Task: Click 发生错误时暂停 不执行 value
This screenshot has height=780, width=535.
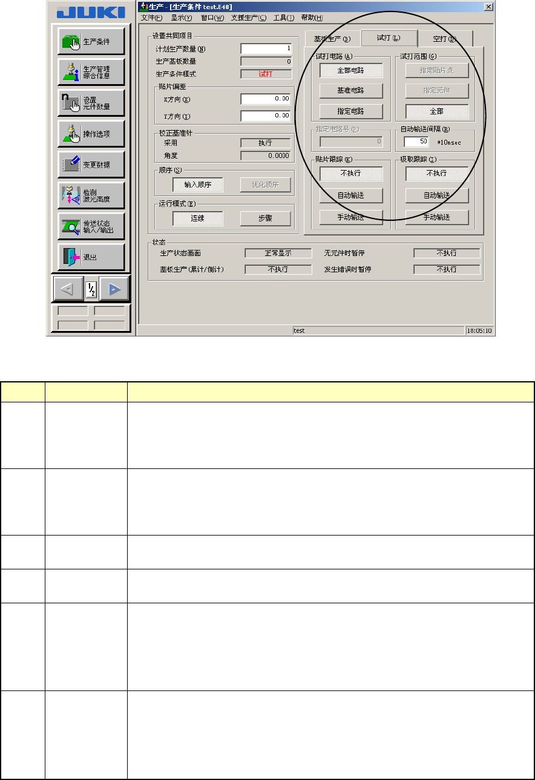Action: pos(447,269)
